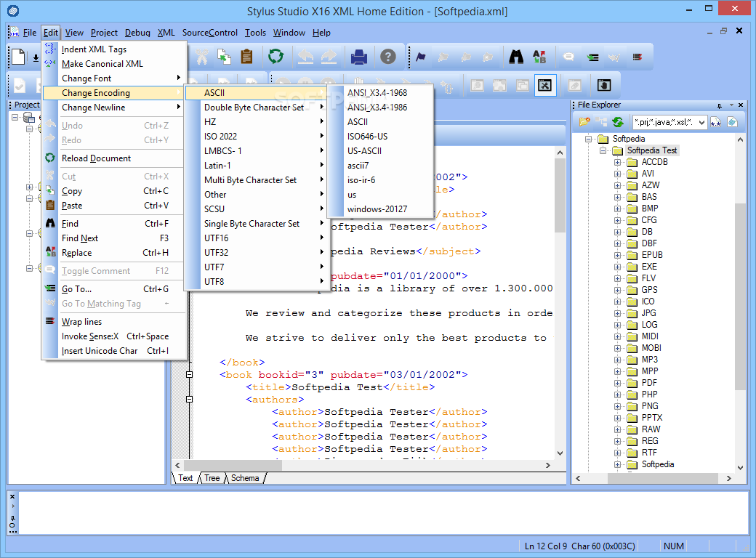Click the NUM indicator in the status bar
This screenshot has height=558, width=756.
click(674, 546)
